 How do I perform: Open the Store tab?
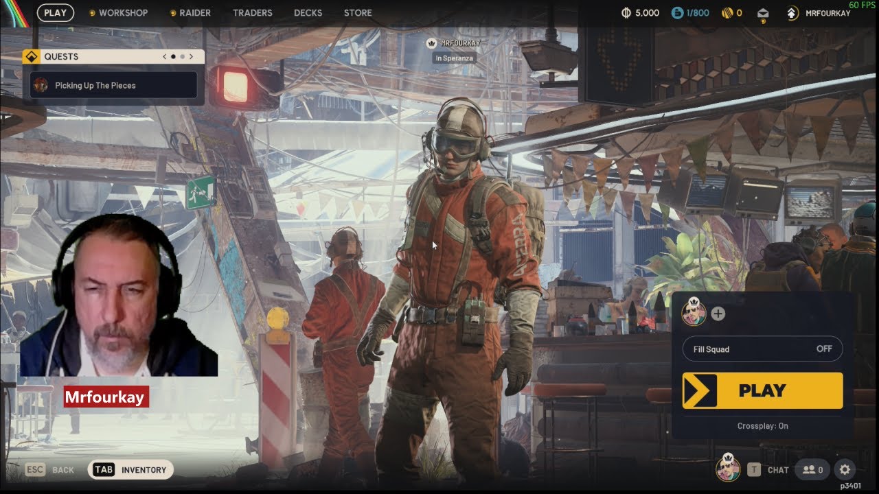[358, 12]
